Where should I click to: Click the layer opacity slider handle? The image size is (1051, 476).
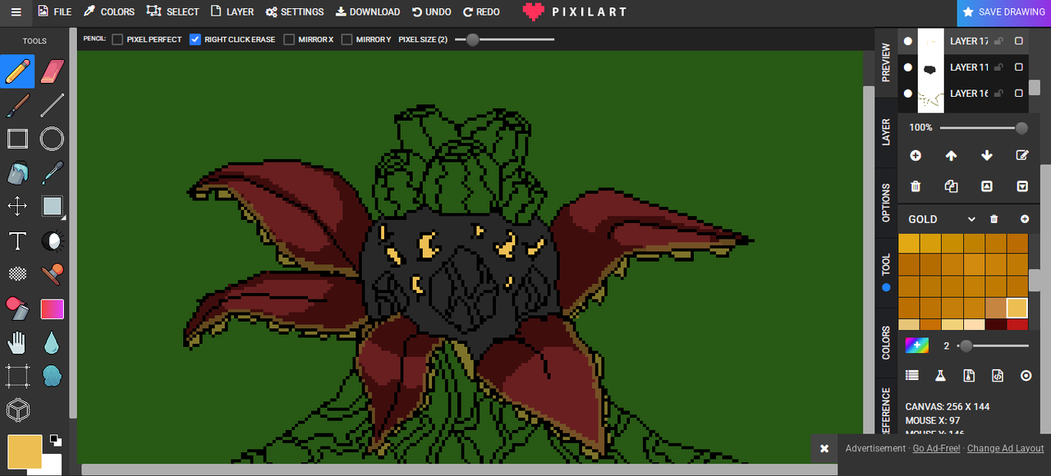[x=1021, y=128]
